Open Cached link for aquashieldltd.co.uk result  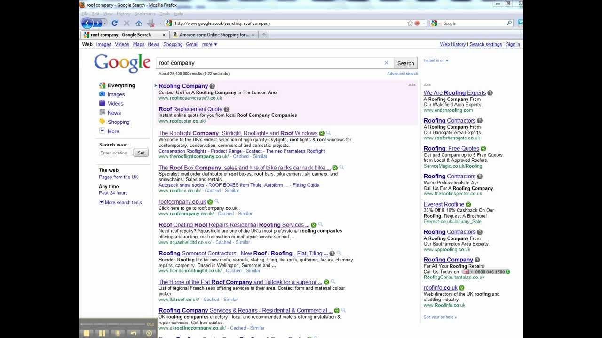tap(223, 242)
